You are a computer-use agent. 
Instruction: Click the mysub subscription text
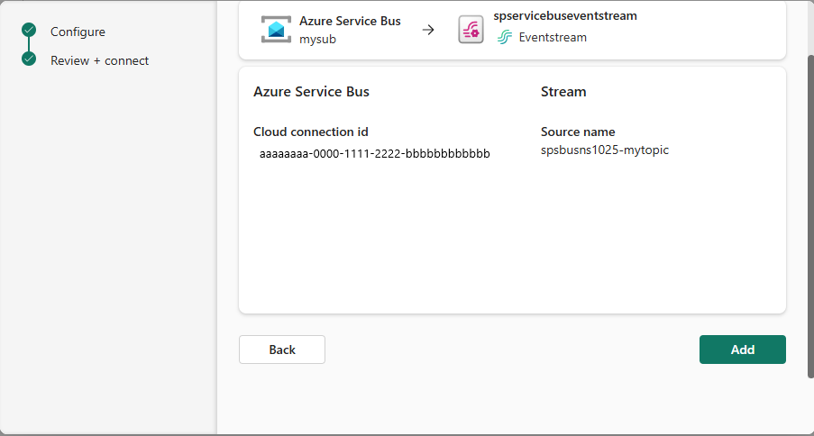(x=317, y=39)
